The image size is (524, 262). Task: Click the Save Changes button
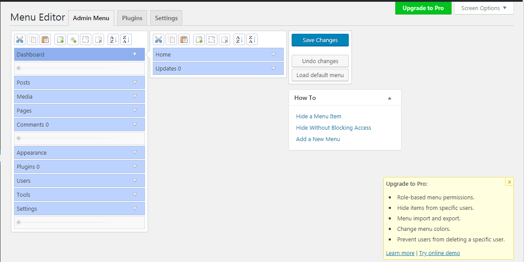click(320, 40)
